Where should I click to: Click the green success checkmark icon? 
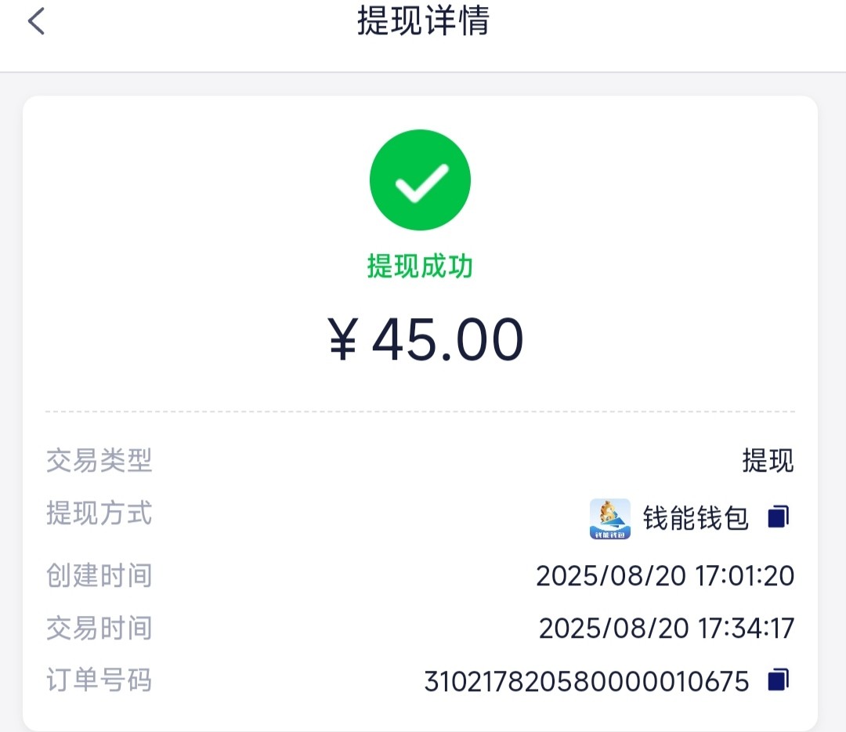tap(420, 180)
